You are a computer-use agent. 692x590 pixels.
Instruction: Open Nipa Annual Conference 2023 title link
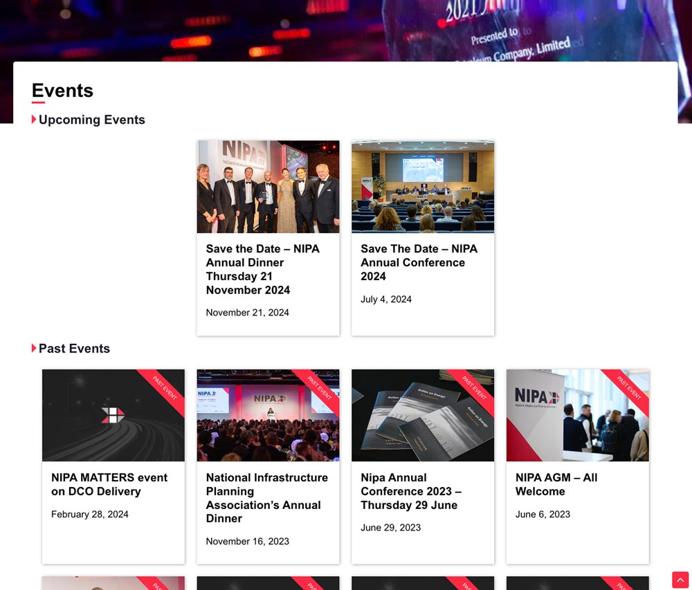pos(410,491)
